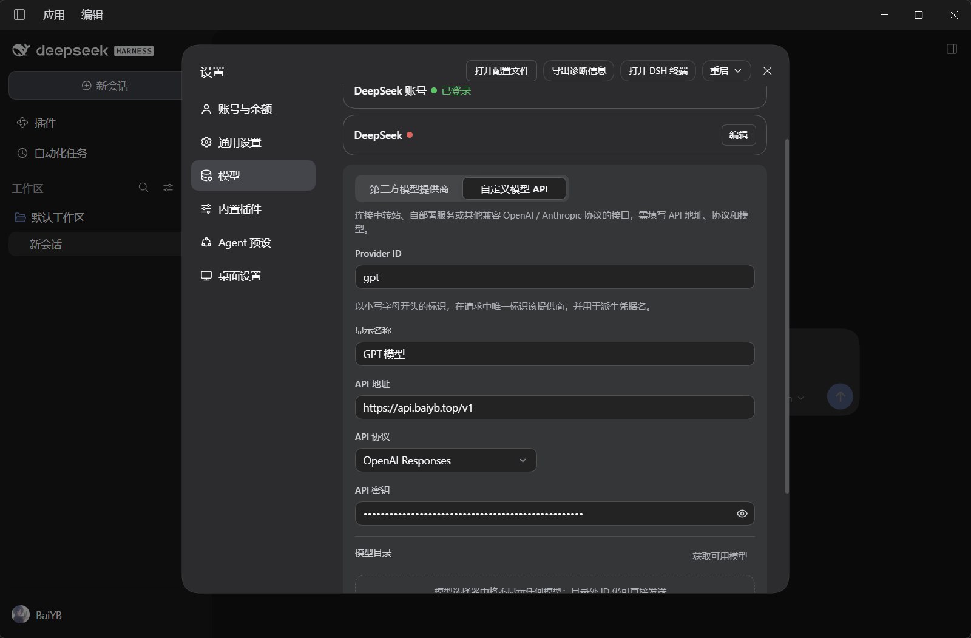
Task: Open 内置插件 built-in plugins section
Action: (253, 209)
